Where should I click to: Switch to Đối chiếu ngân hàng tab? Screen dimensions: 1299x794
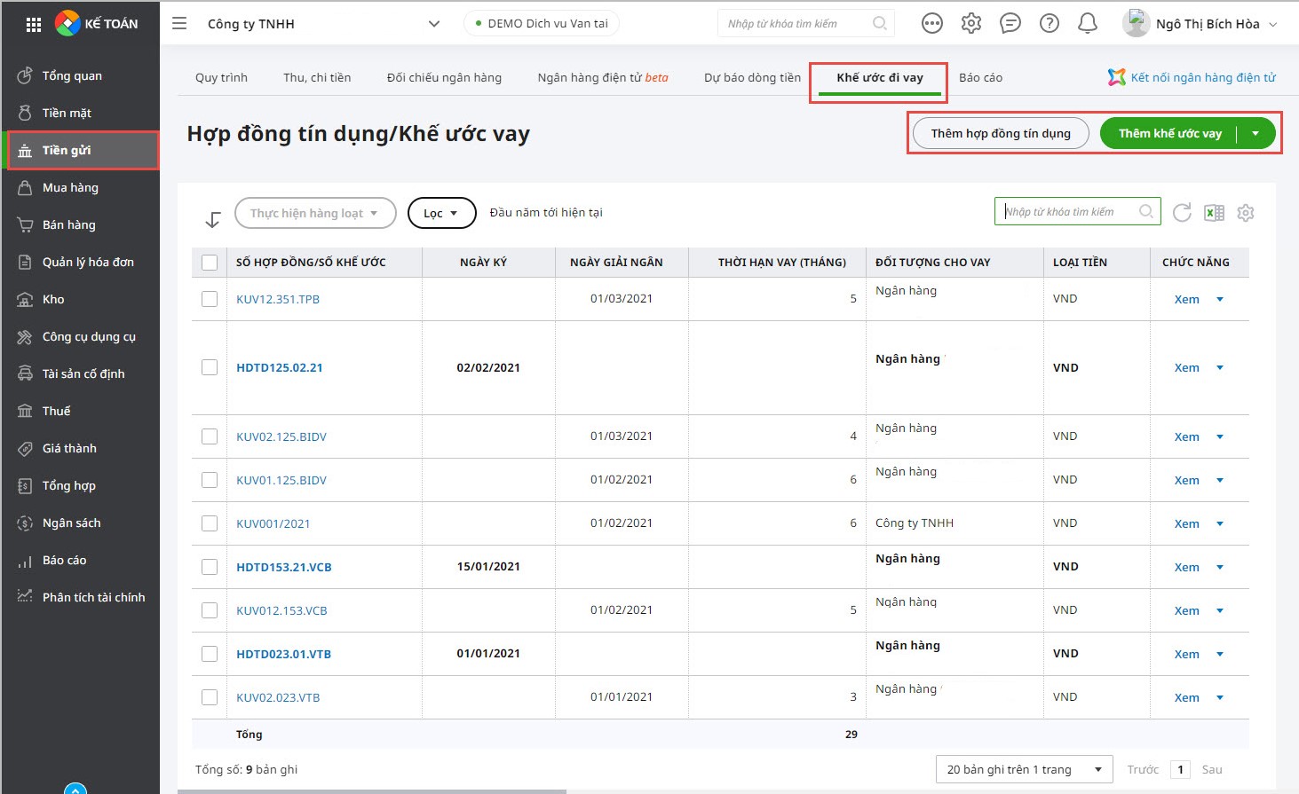(444, 78)
